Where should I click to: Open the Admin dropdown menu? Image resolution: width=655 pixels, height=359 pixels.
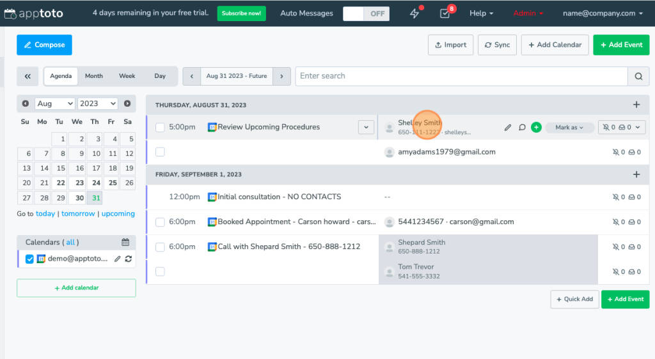click(528, 13)
